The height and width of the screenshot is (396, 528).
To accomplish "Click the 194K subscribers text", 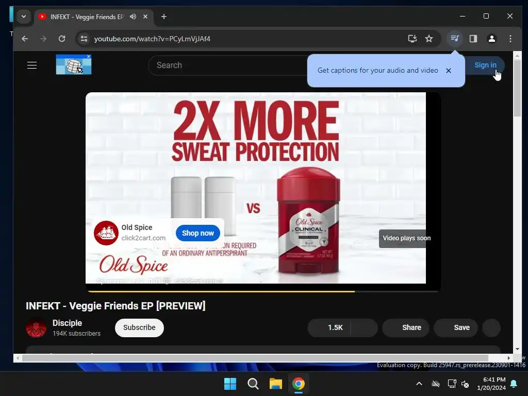I will [76, 334].
